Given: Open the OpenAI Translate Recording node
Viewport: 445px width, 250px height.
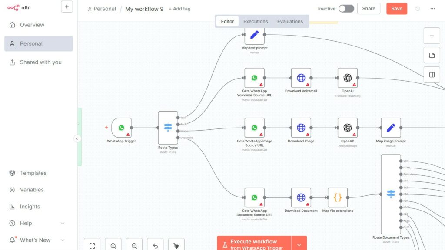Looking at the screenshot, I should pyautogui.click(x=347, y=78).
